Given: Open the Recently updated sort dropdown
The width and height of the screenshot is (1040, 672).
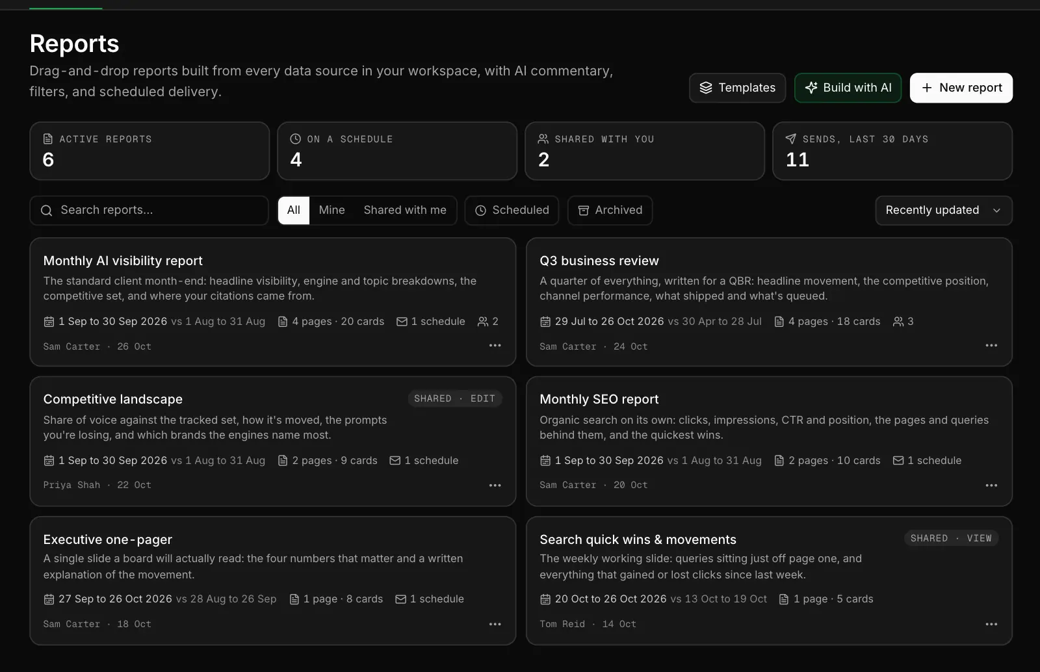Looking at the screenshot, I should coord(944,211).
